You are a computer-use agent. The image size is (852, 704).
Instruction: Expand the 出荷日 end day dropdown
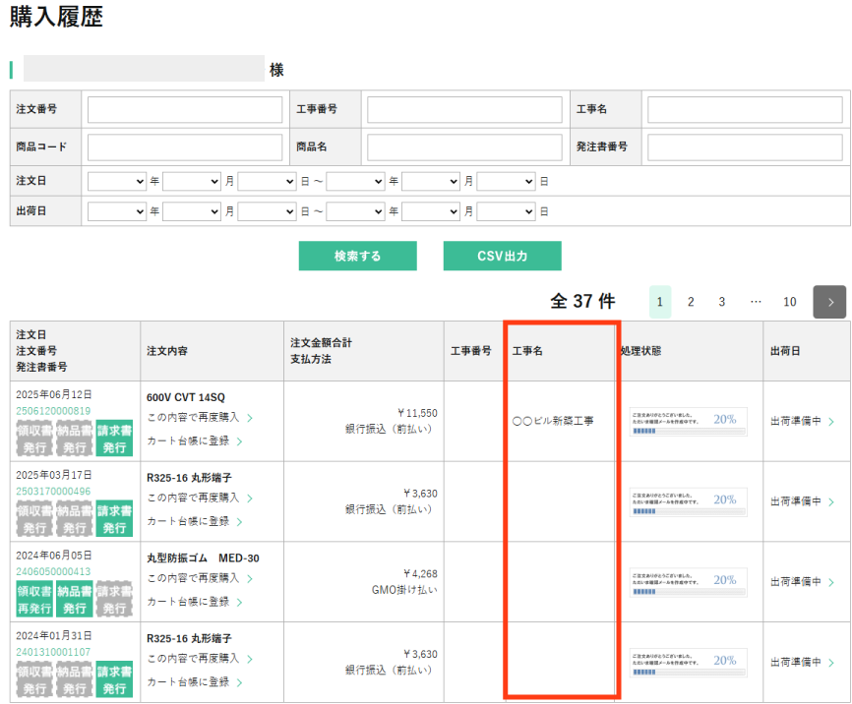pyautogui.click(x=506, y=211)
